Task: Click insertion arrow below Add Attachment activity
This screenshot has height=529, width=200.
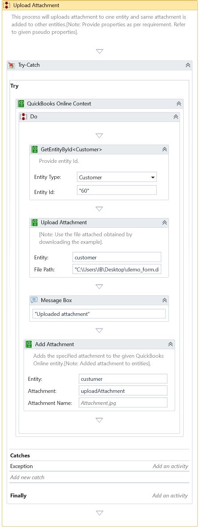Action: point(99,420)
